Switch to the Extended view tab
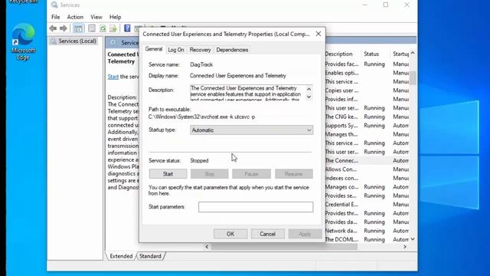The height and width of the screenshot is (276, 490). (x=121, y=256)
